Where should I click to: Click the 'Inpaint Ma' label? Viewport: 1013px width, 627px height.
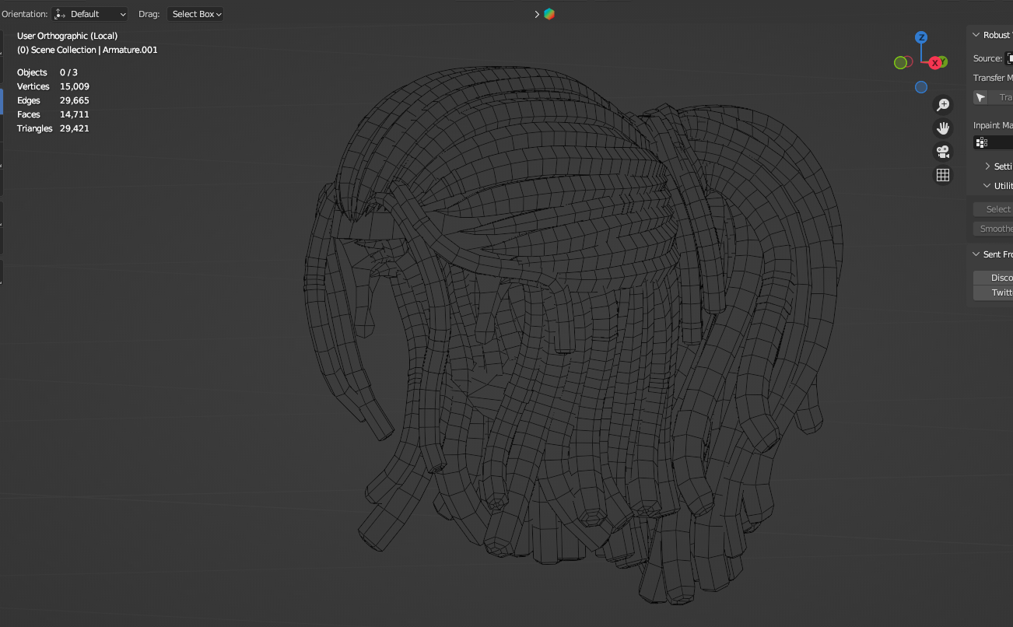(x=993, y=125)
